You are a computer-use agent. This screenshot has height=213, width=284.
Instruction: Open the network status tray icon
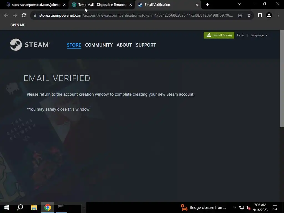pos(242,207)
